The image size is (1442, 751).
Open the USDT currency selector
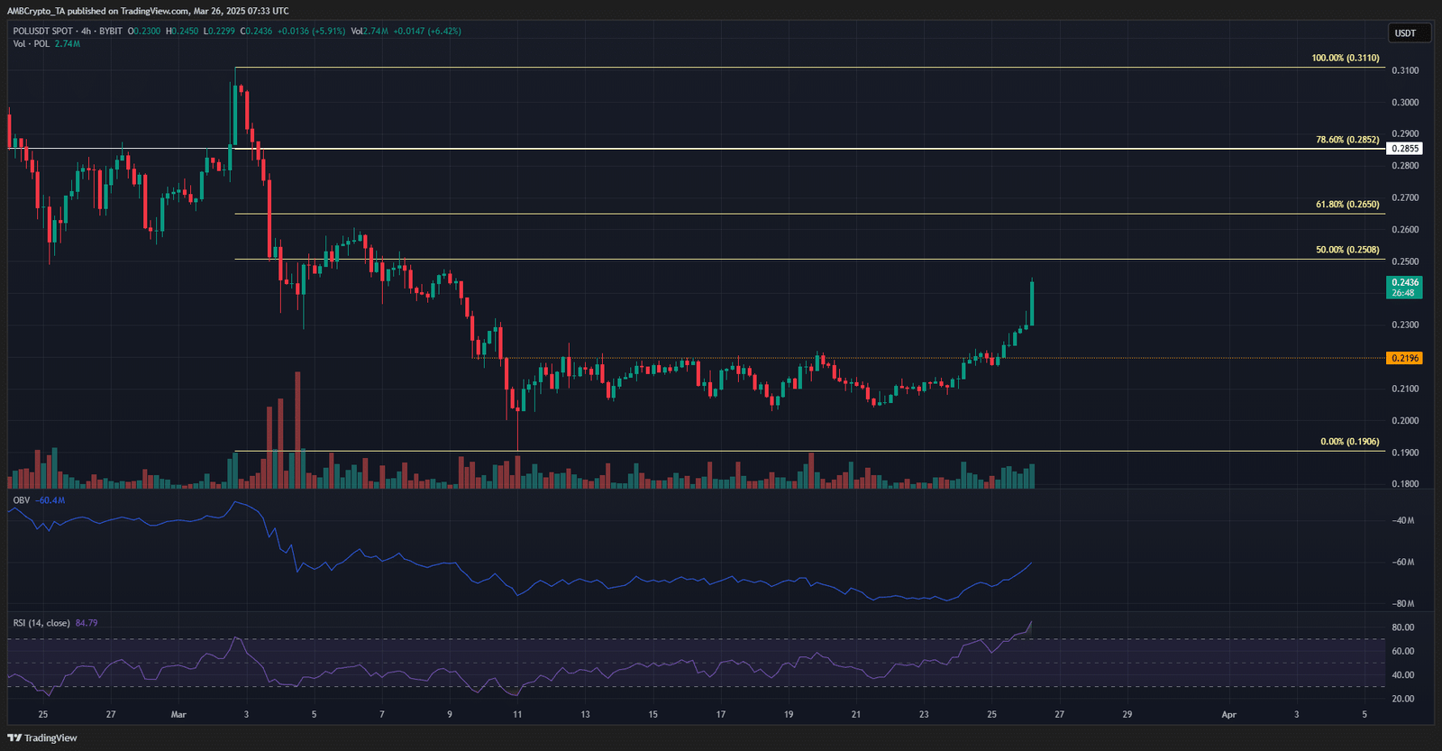pyautogui.click(x=1405, y=33)
